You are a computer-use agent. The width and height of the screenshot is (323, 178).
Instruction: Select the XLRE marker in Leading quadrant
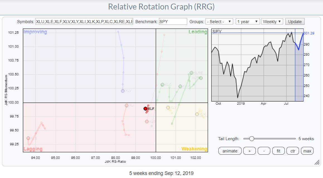191,73
